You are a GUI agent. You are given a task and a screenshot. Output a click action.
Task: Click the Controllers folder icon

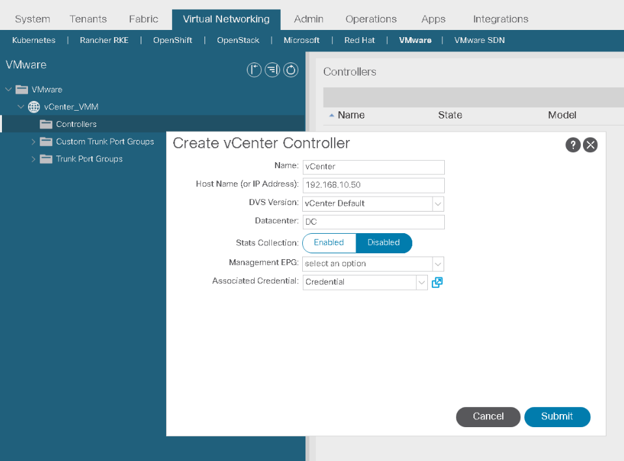click(x=46, y=124)
